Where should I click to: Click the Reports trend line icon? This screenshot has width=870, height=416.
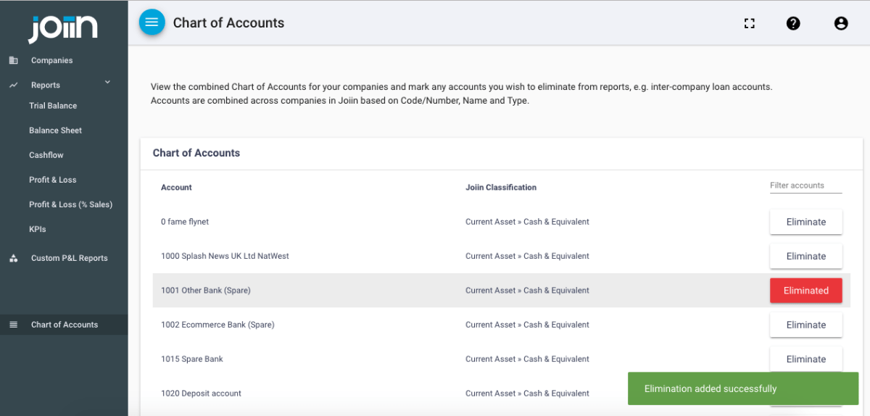tap(14, 85)
